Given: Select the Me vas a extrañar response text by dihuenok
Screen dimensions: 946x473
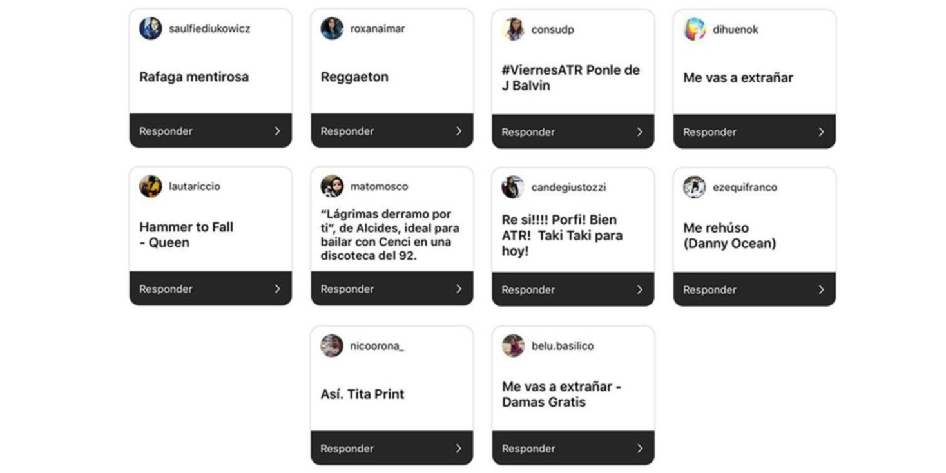Looking at the screenshot, I should click(x=738, y=77).
